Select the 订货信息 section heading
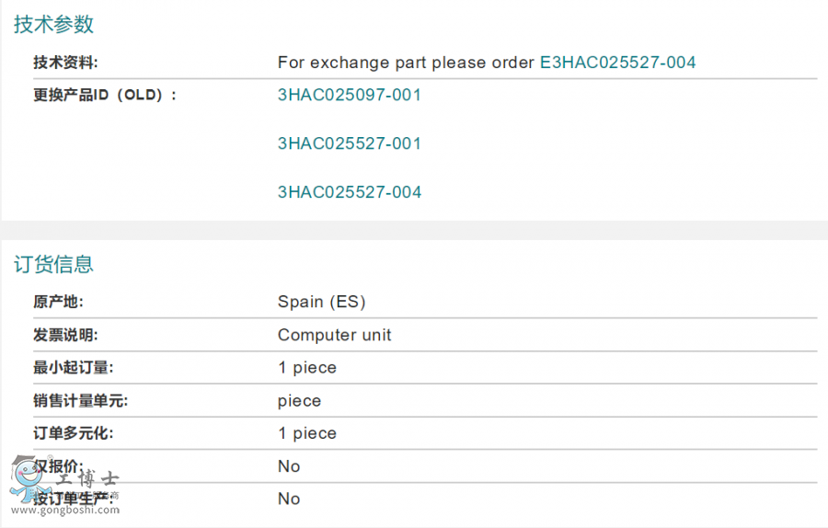Image resolution: width=828 pixels, height=528 pixels. 53,265
